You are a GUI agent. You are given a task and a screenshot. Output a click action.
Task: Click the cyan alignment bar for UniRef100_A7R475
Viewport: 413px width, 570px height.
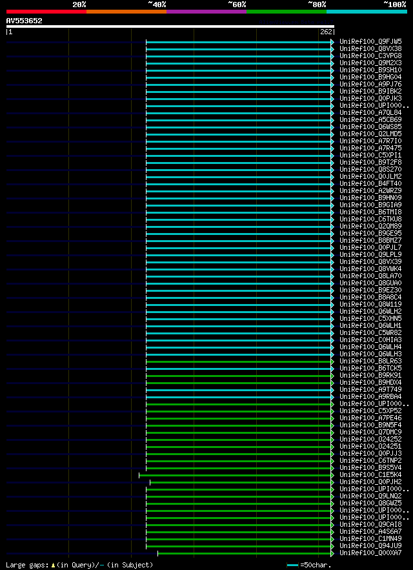[239, 148]
